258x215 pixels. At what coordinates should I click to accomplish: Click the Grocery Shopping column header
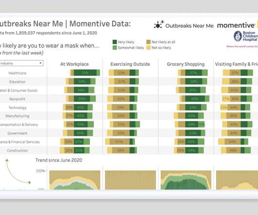pos(185,64)
